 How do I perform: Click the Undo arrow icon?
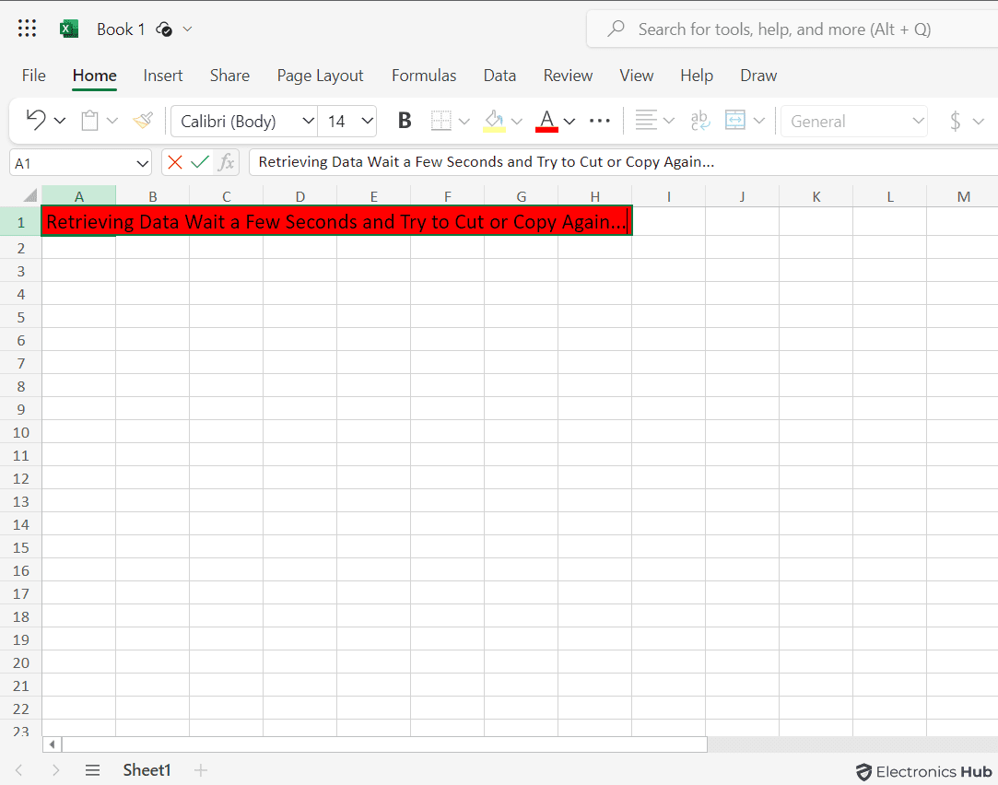36,120
